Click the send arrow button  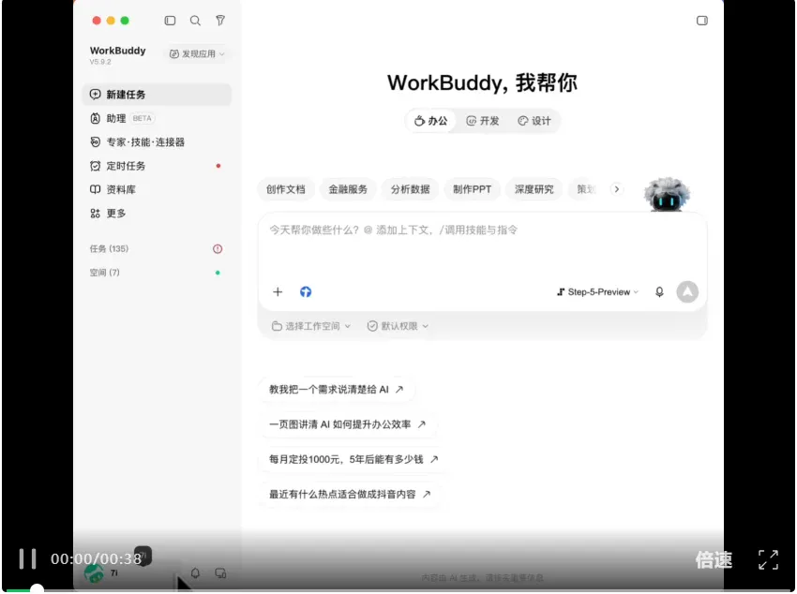pos(687,292)
